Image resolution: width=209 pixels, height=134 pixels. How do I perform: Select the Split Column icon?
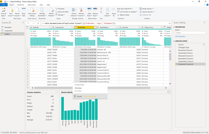pyautogui.click(x=107, y=10)
